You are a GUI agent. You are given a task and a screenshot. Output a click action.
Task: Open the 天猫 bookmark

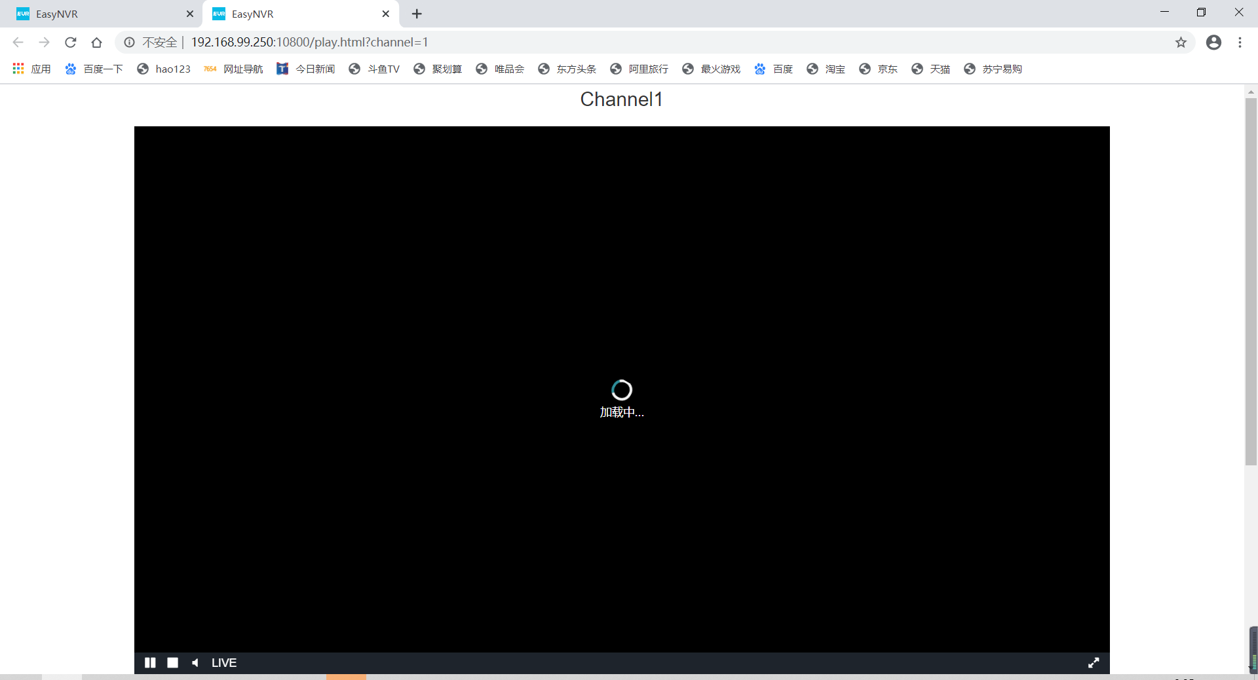pos(930,69)
